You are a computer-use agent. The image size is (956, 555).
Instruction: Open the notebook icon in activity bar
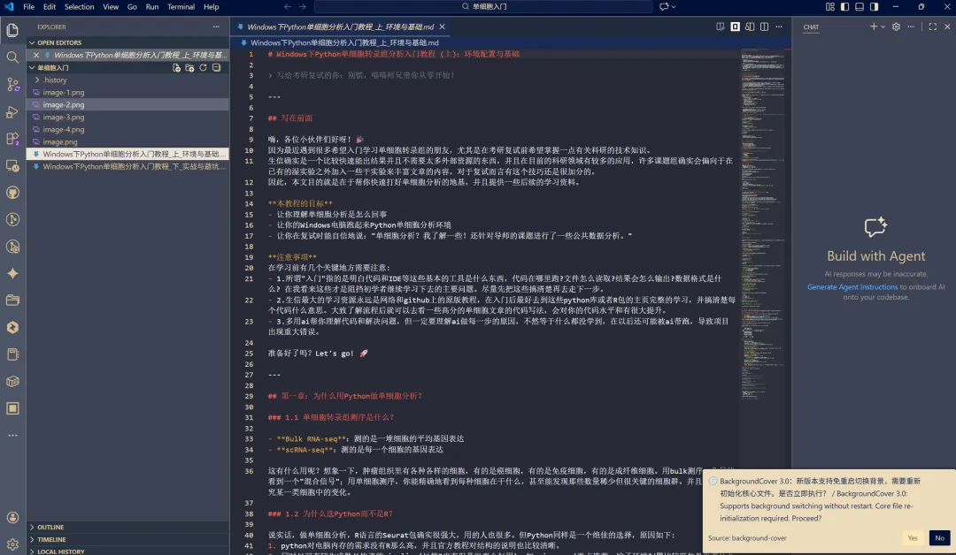point(12,354)
